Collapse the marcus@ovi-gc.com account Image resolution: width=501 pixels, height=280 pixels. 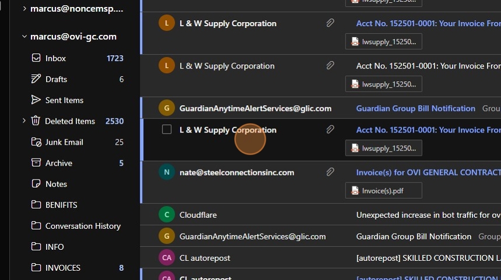click(24, 37)
